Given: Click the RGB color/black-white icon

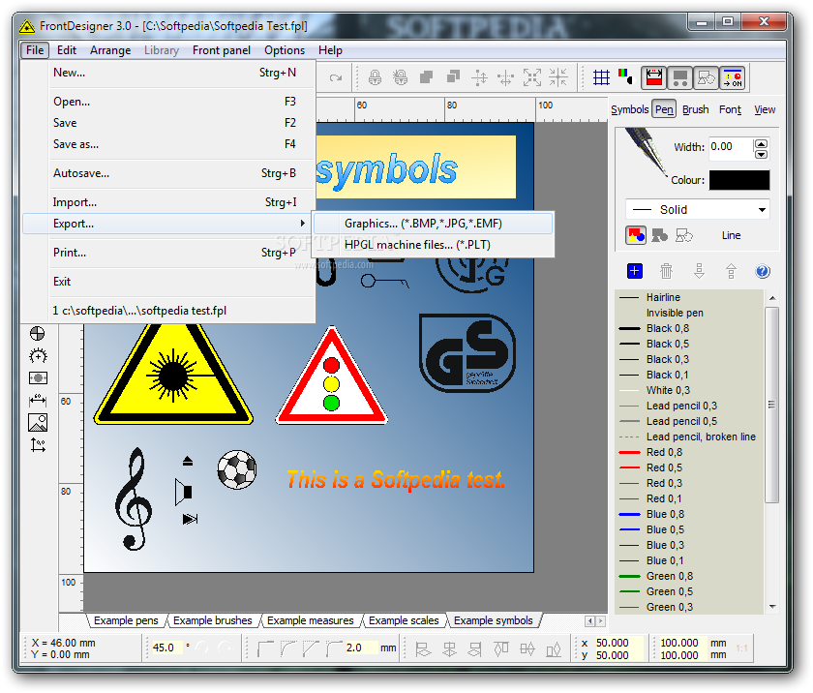Looking at the screenshot, I should pyautogui.click(x=626, y=76).
